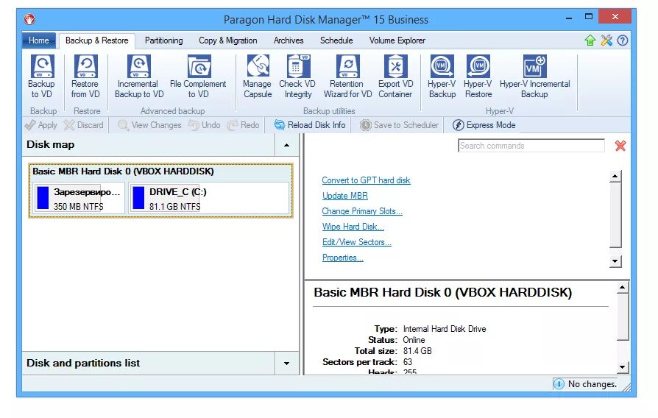
Task: Click actions list scroll down arrow
Action: (615, 261)
